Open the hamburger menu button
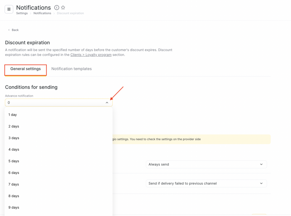Image resolution: width=291 pixels, height=216 pixels. [9, 9]
